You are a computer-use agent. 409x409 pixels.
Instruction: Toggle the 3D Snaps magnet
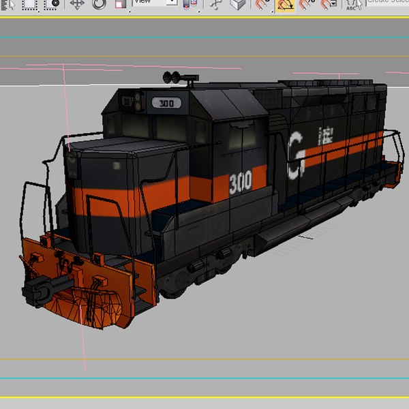[x=262, y=5]
